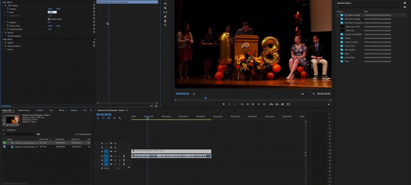The width and height of the screenshot is (411, 185).
Task: Export frame with camera icon
Action: click(282, 104)
